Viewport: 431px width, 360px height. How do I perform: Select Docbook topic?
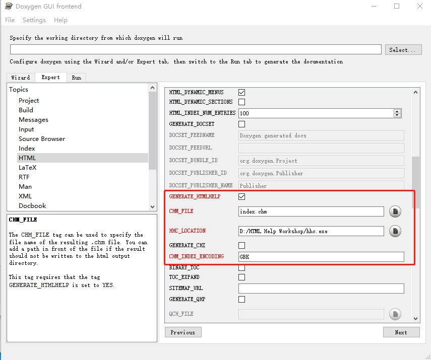coord(32,205)
